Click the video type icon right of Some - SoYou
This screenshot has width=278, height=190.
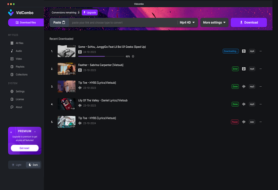[x=244, y=51]
